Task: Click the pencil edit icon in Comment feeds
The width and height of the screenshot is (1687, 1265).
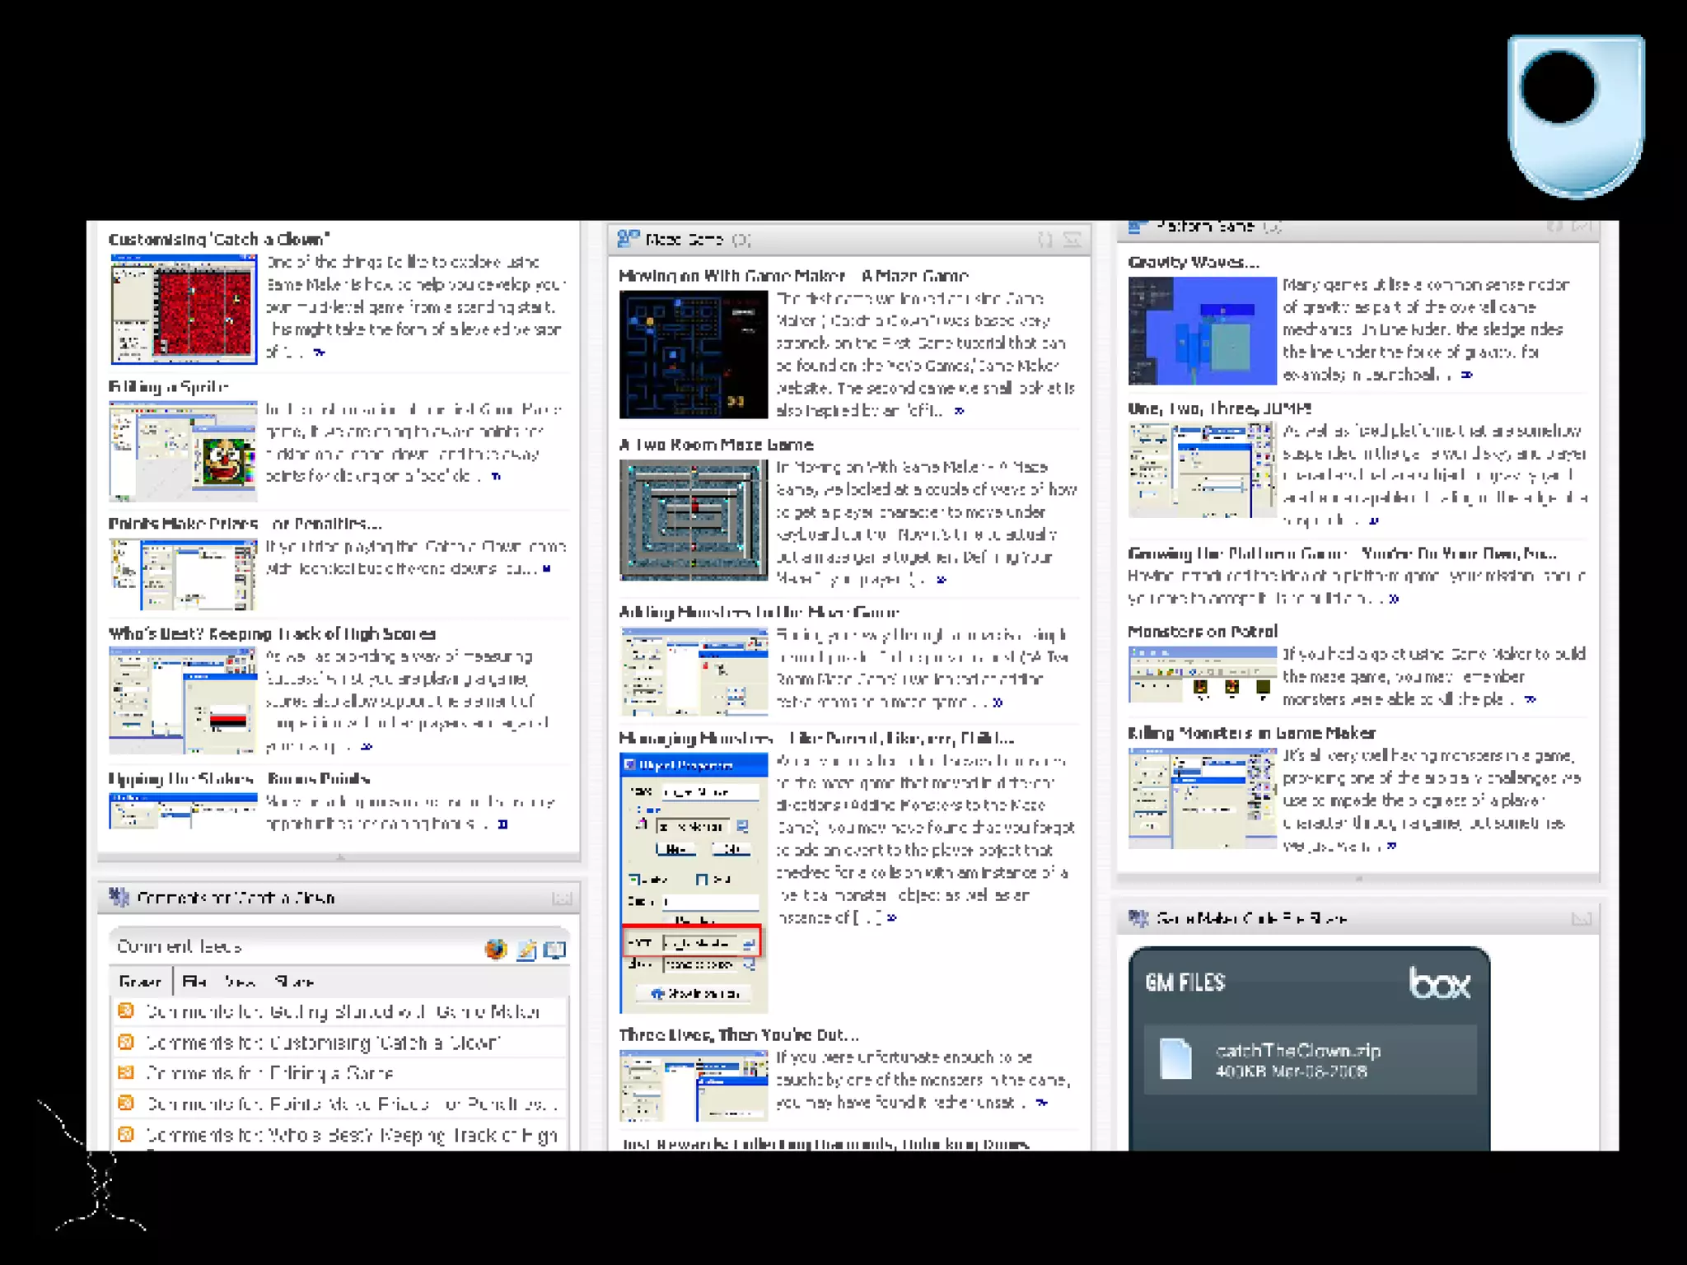Action: tap(526, 950)
